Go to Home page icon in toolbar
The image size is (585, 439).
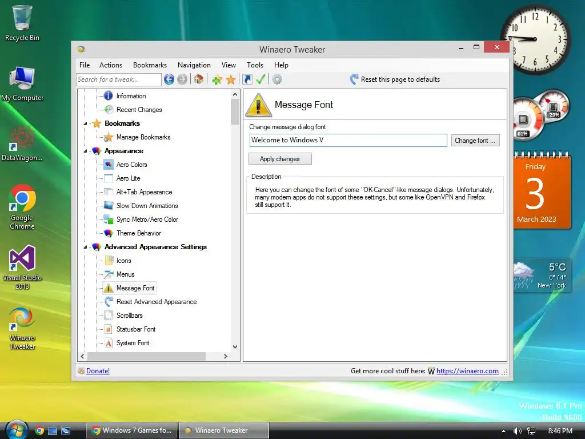[x=198, y=79]
